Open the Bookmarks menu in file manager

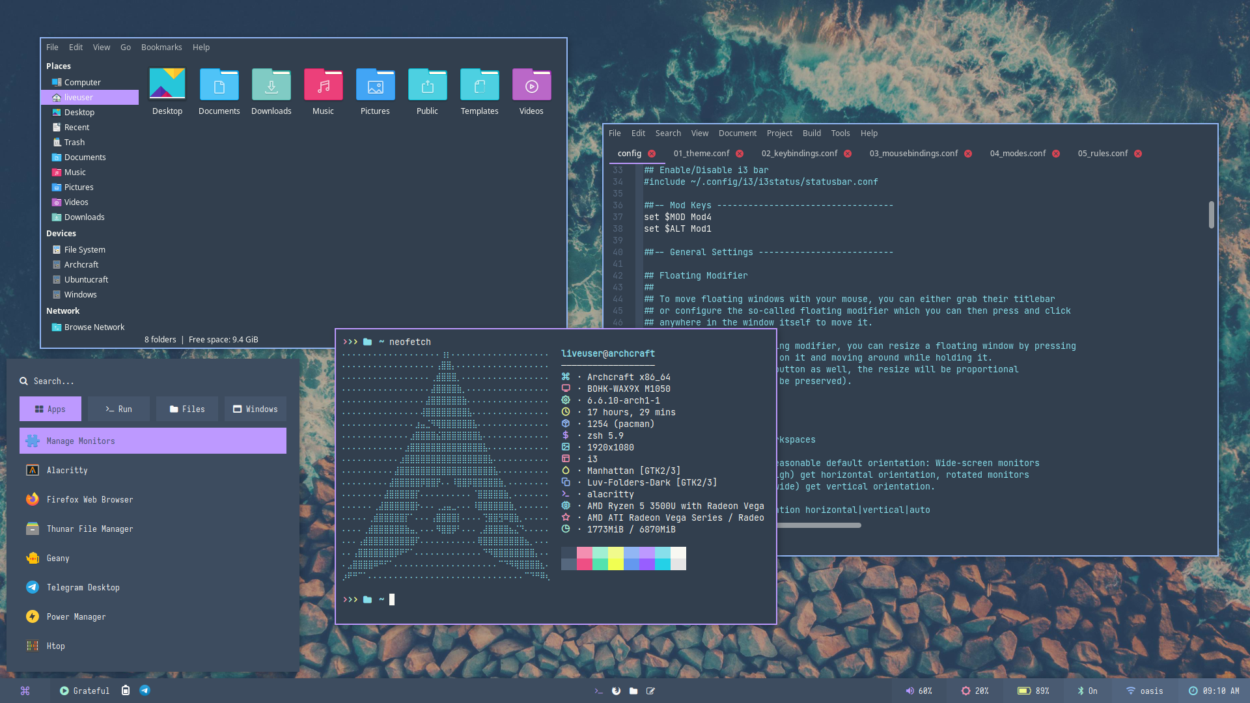click(161, 48)
